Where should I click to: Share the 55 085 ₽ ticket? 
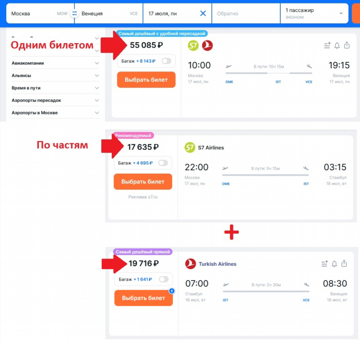(x=347, y=45)
